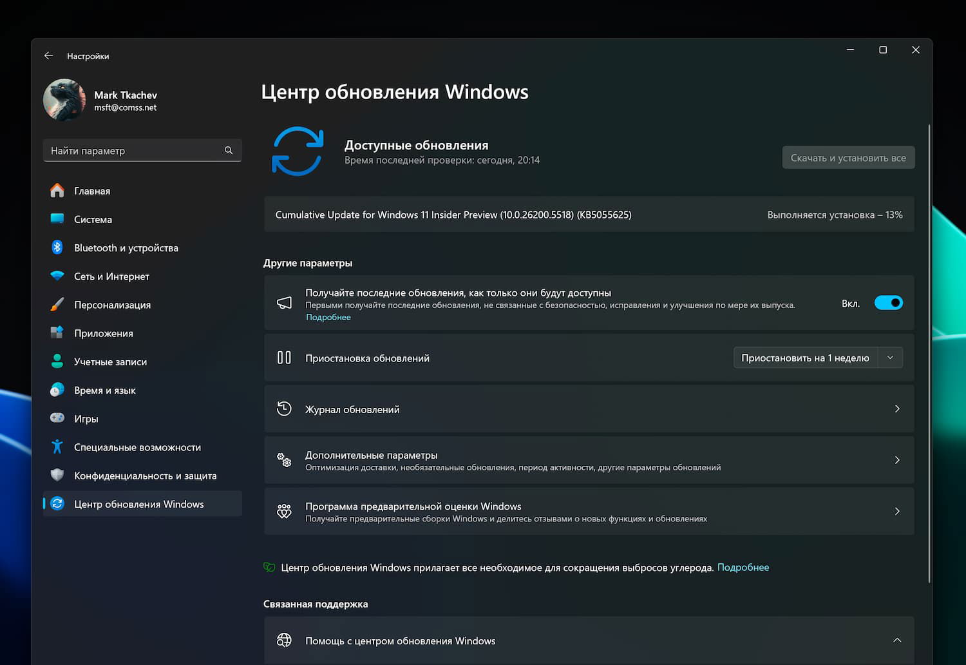Click the megaphone icon beside latest updates option

pos(284,303)
